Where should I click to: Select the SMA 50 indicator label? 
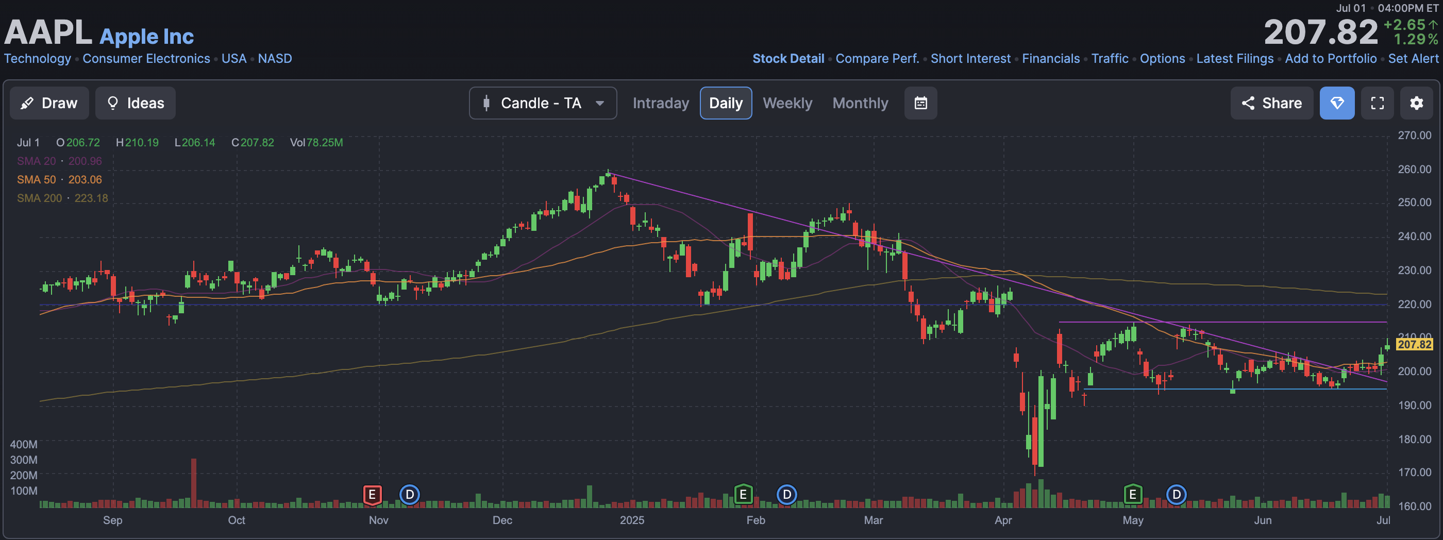tap(37, 179)
